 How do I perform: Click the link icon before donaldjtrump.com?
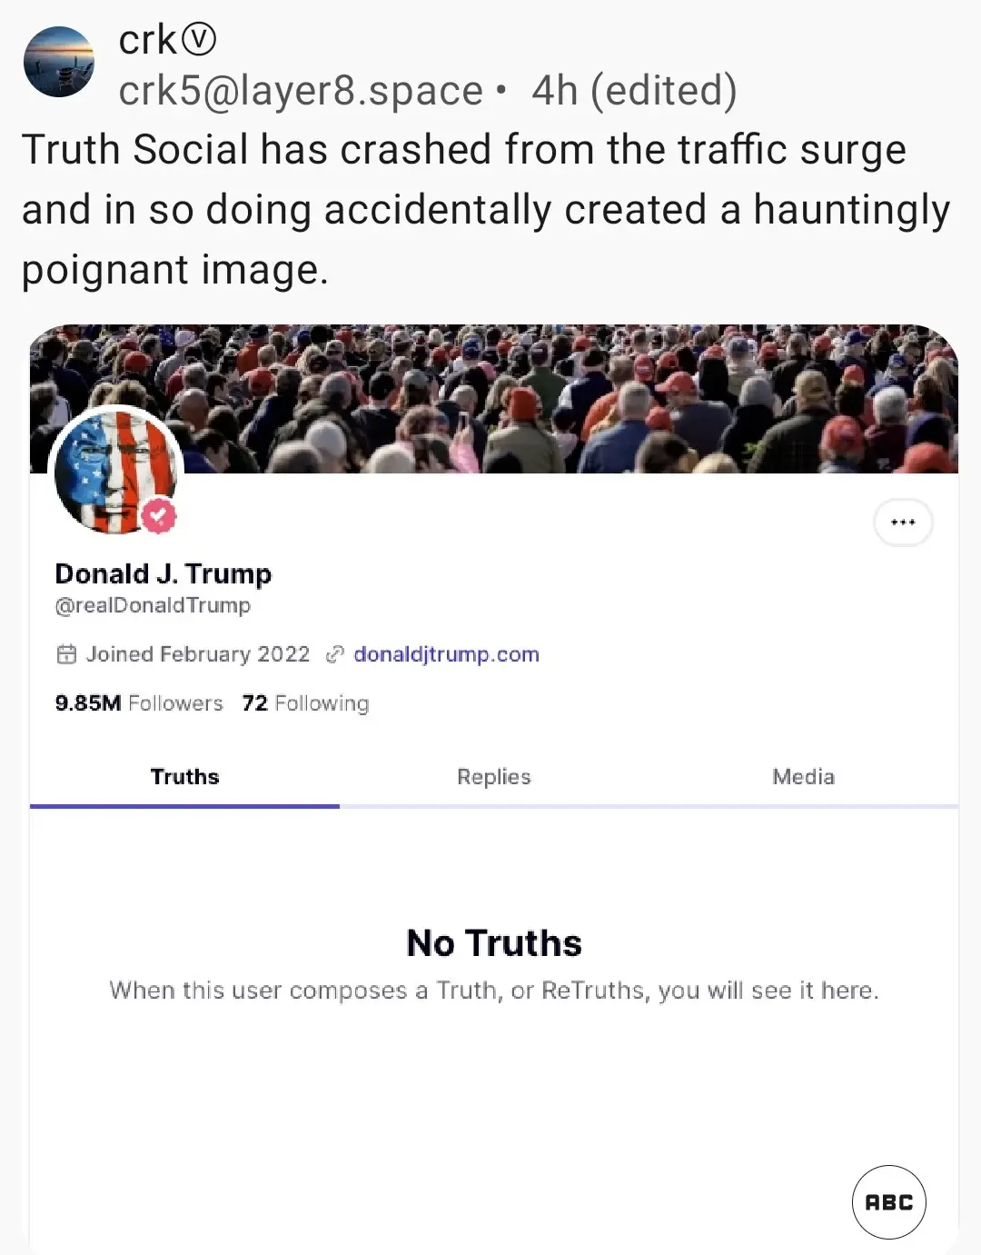click(335, 654)
